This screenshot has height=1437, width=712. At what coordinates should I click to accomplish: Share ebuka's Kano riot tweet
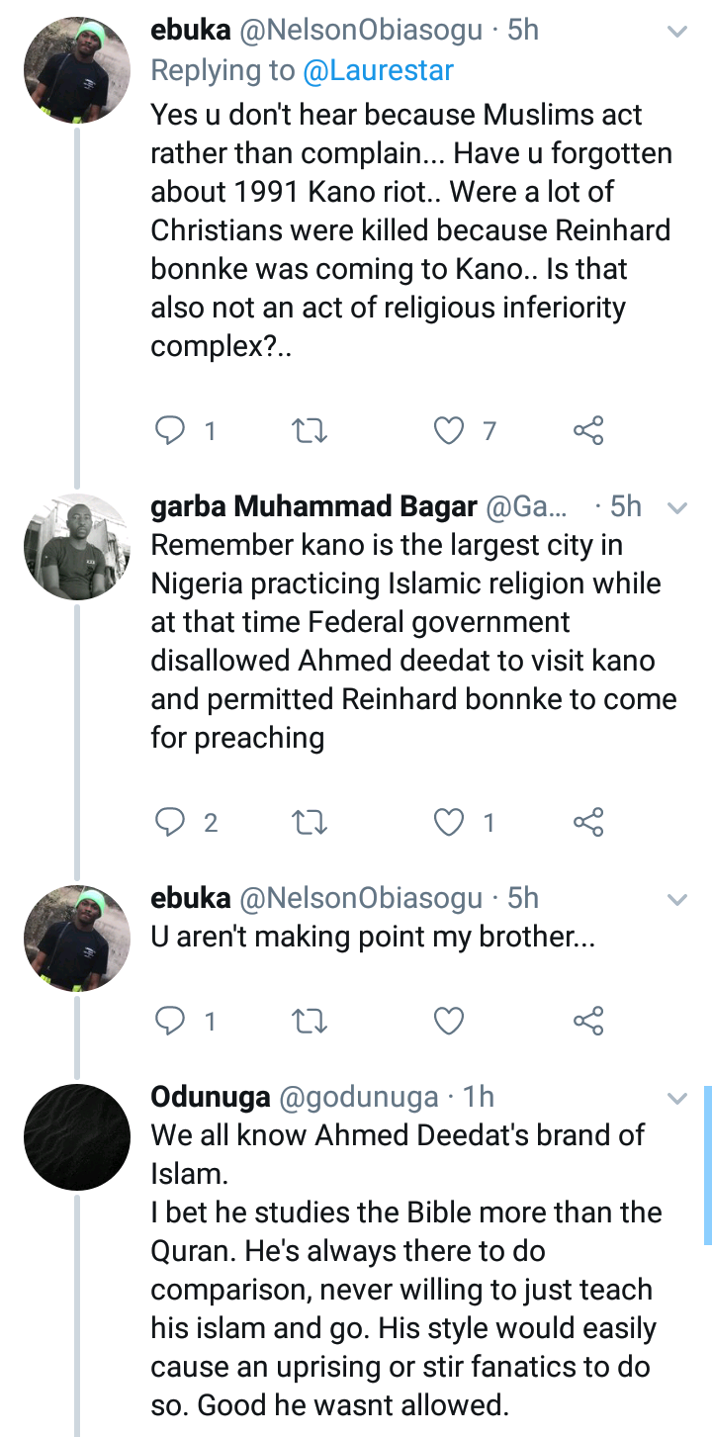[588, 430]
